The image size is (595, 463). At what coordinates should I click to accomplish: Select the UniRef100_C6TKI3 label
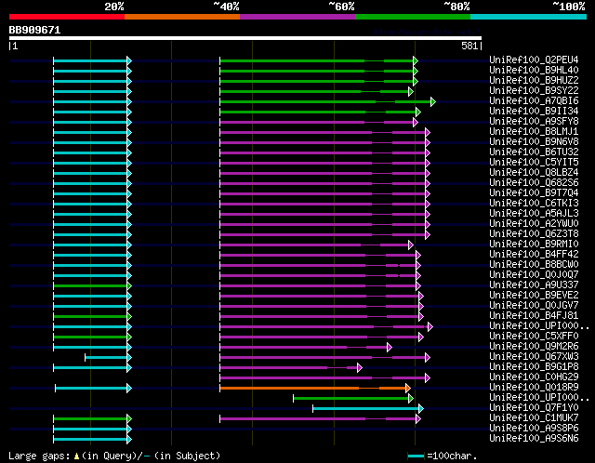tap(534, 203)
